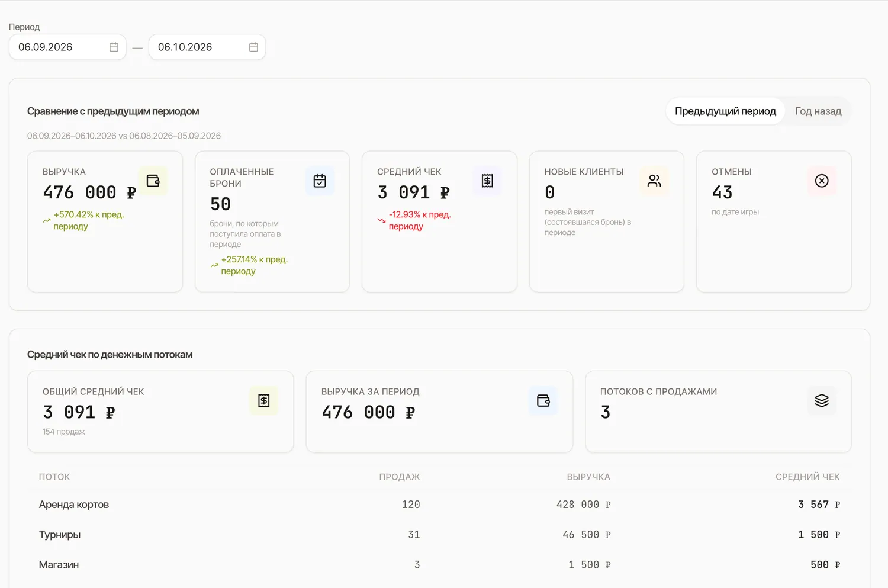Click receipt icon in Общий средний чек card
This screenshot has width=888, height=588.
[x=264, y=401]
